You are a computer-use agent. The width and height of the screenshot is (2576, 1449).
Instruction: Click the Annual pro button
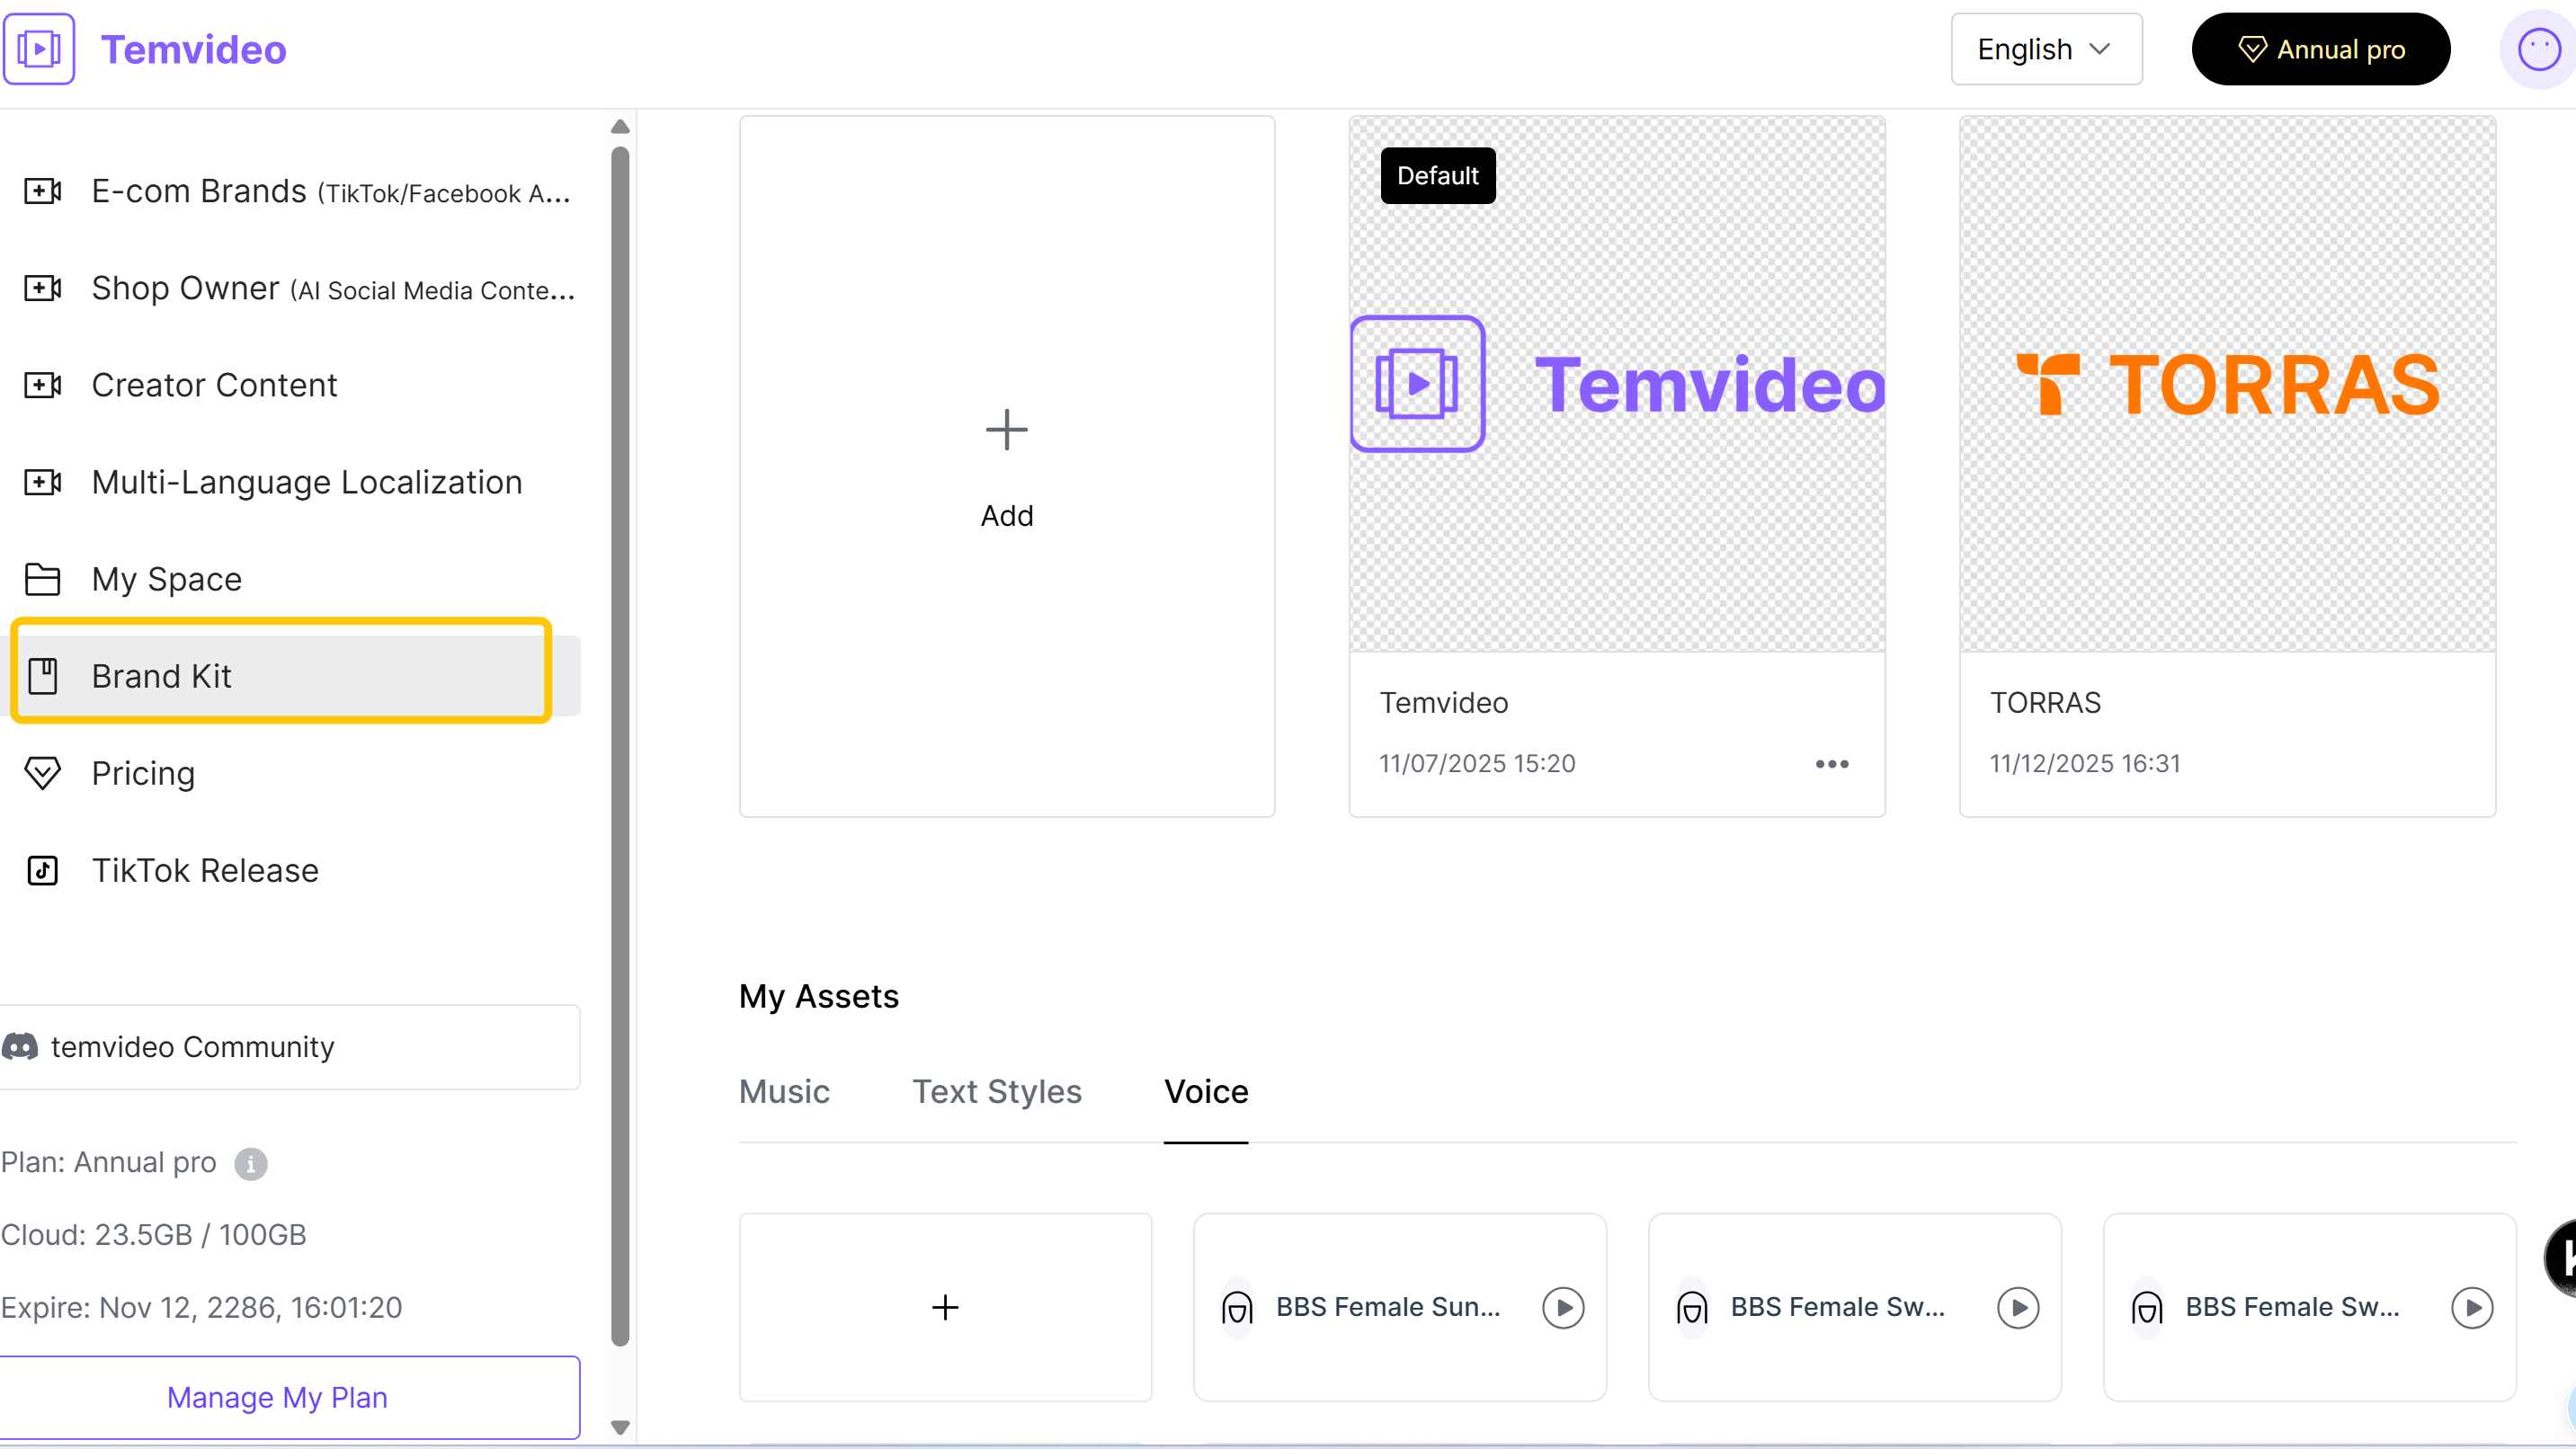2320,49
